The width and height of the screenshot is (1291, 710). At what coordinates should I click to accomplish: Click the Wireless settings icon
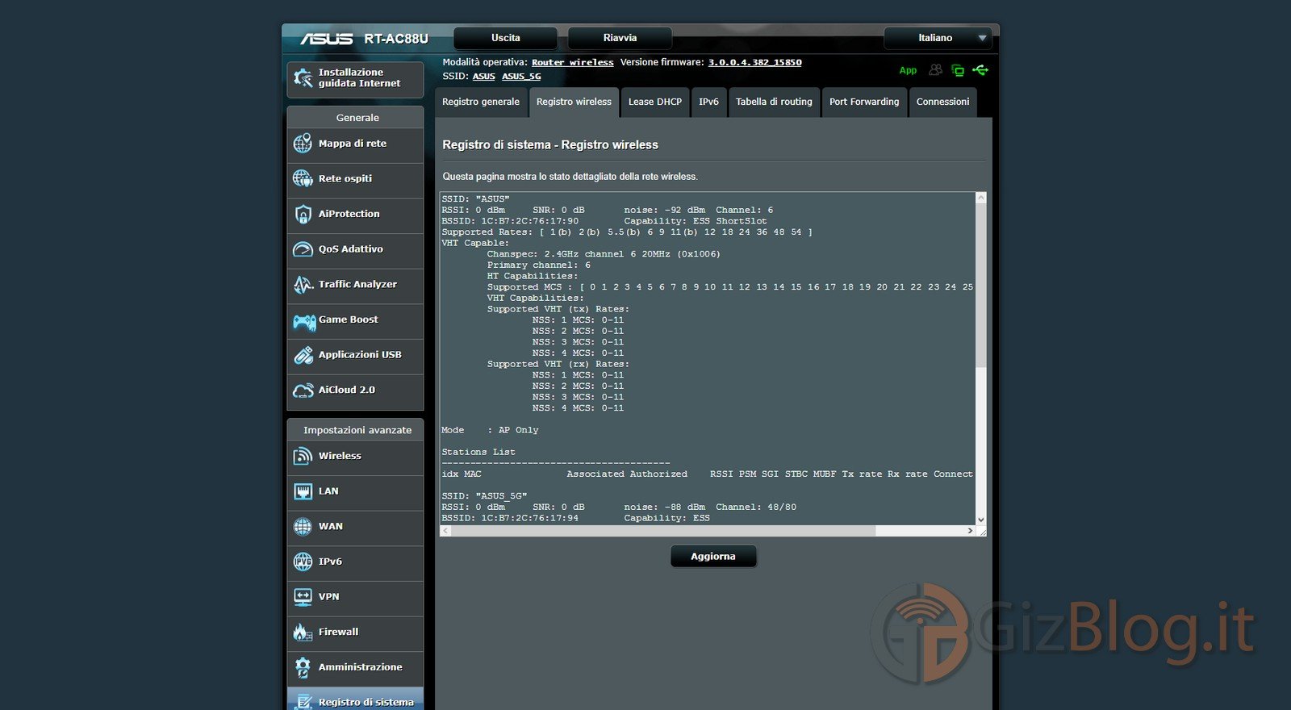(x=303, y=456)
